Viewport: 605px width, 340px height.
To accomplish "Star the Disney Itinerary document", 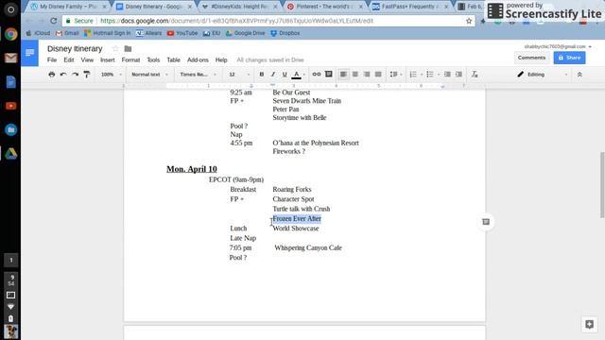I will (x=115, y=48).
